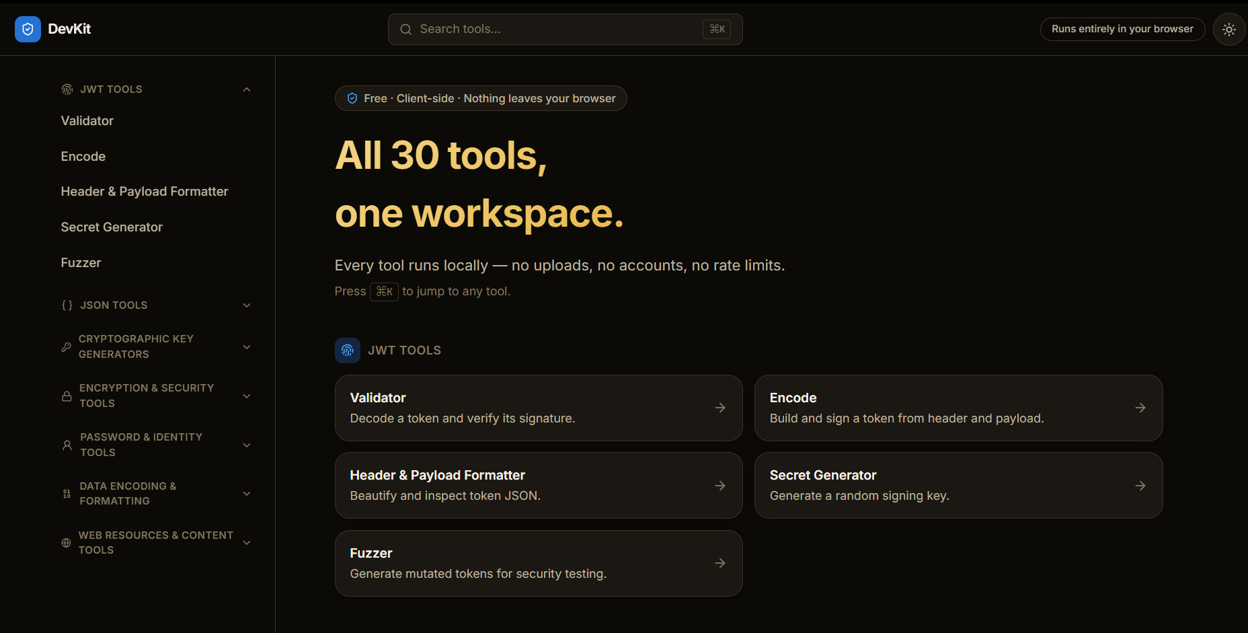Click the "All 30 tools," headline text
1248x633 pixels.
441,156
